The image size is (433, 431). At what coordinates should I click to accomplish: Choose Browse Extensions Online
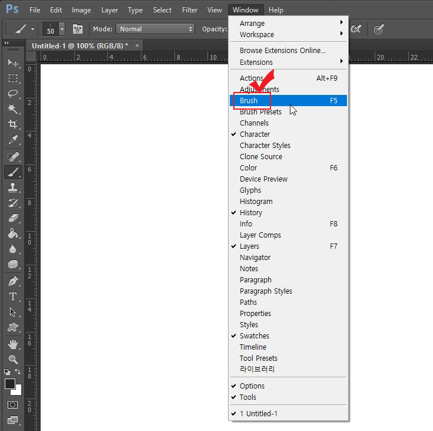tap(288, 51)
